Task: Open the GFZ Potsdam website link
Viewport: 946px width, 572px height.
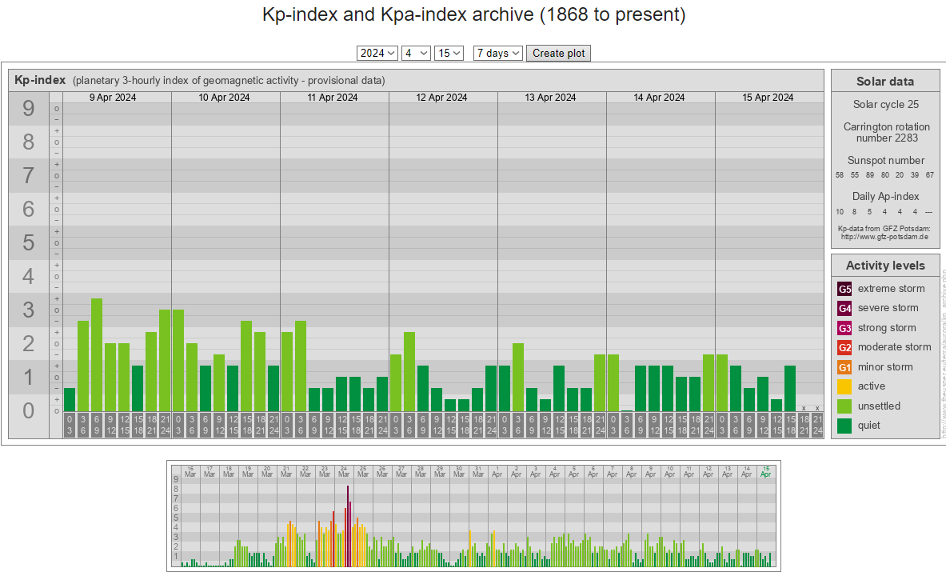Action: 884,237
